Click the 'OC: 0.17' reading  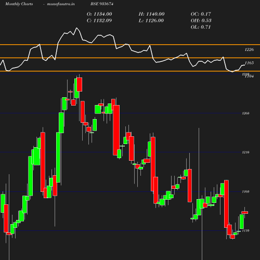pyautogui.click(x=201, y=14)
